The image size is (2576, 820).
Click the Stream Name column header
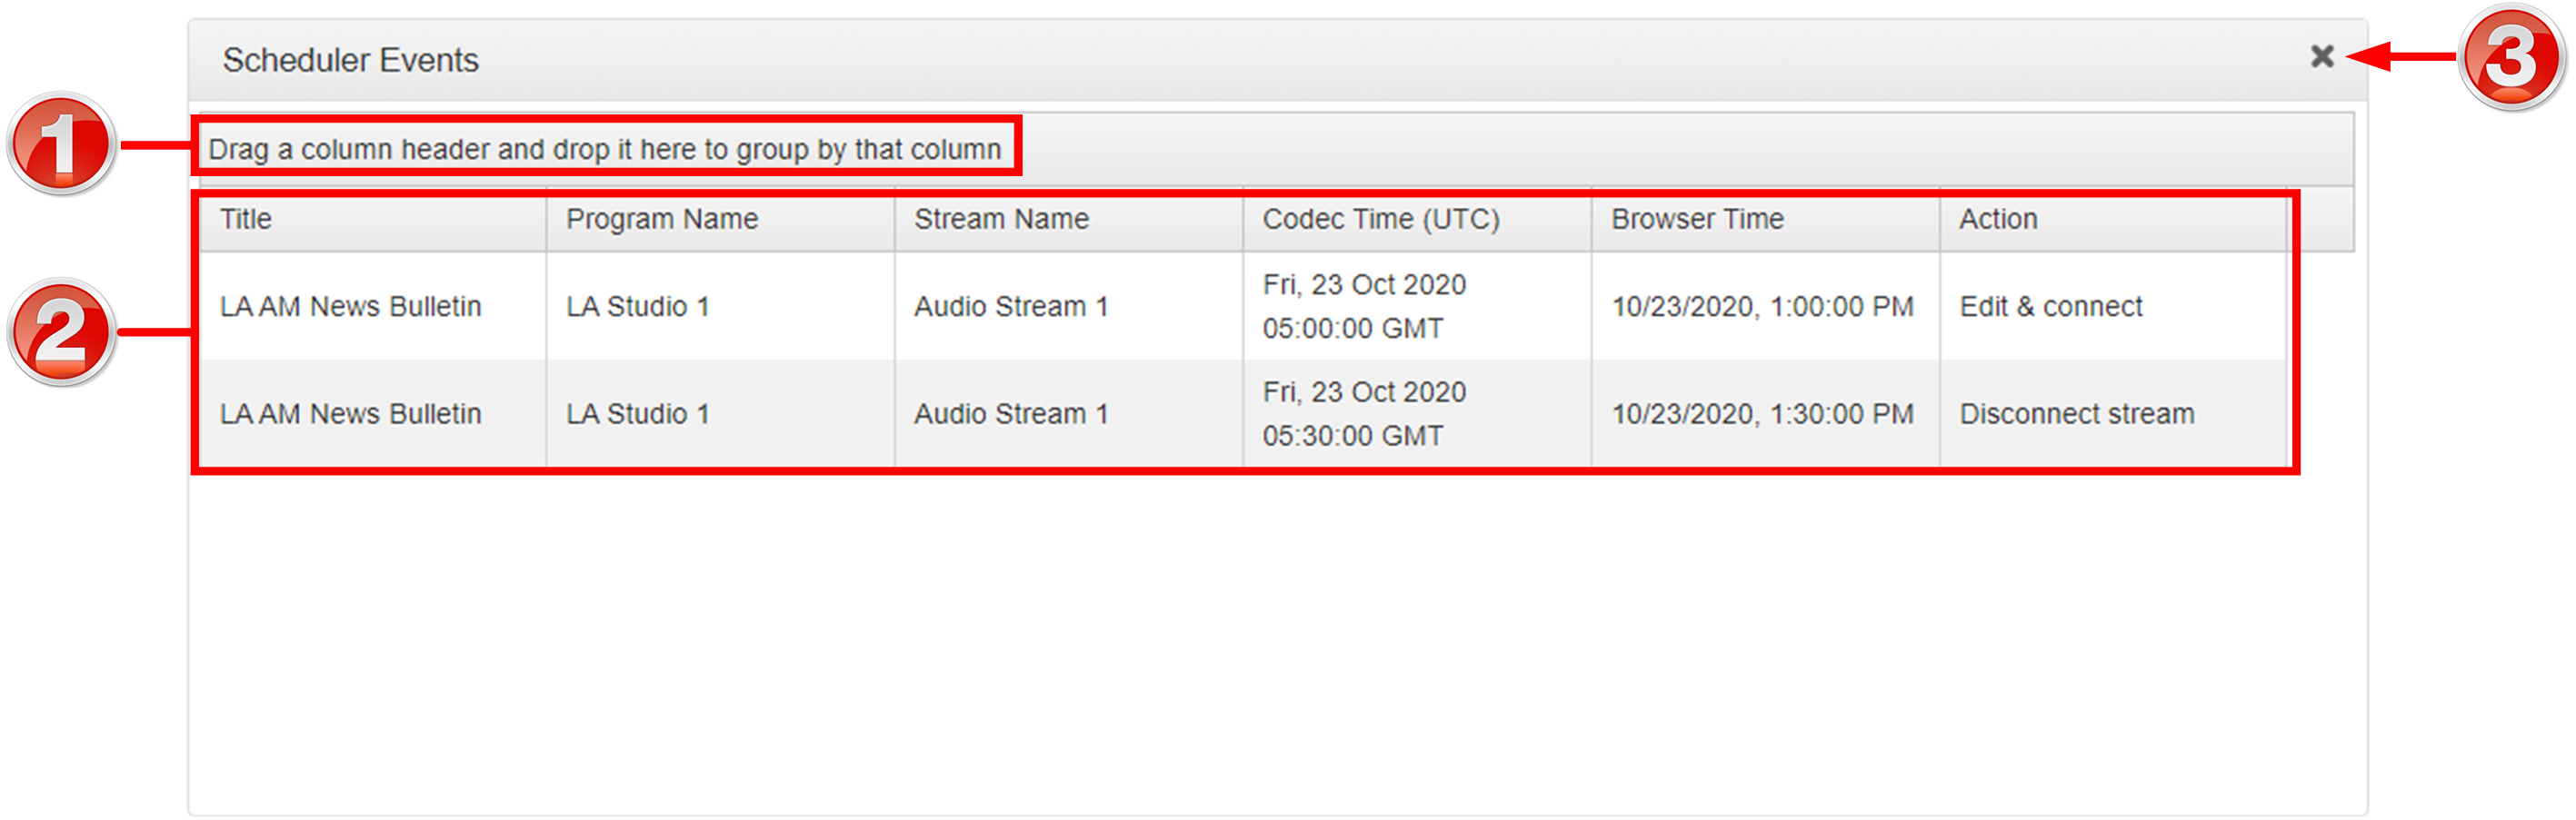pos(1001,219)
